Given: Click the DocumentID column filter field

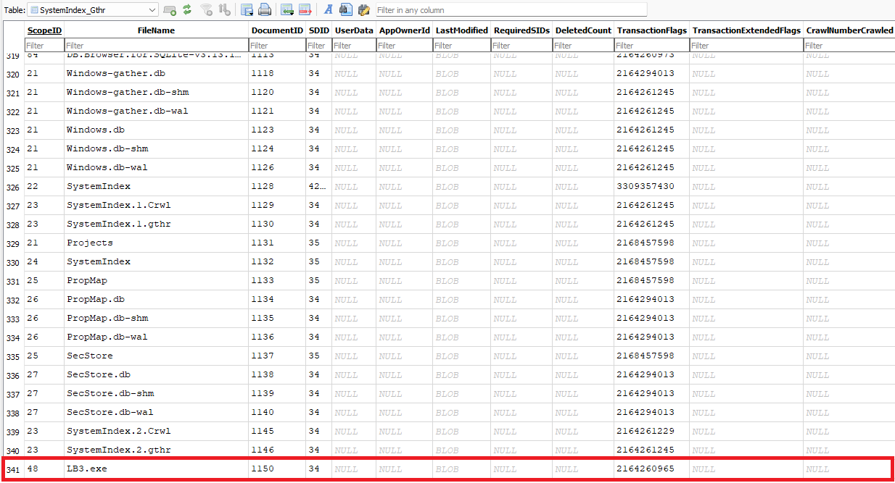Looking at the screenshot, I should [276, 46].
